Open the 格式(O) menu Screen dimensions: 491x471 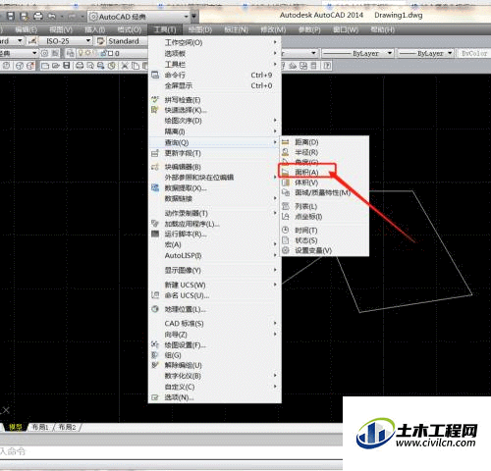[x=130, y=29]
